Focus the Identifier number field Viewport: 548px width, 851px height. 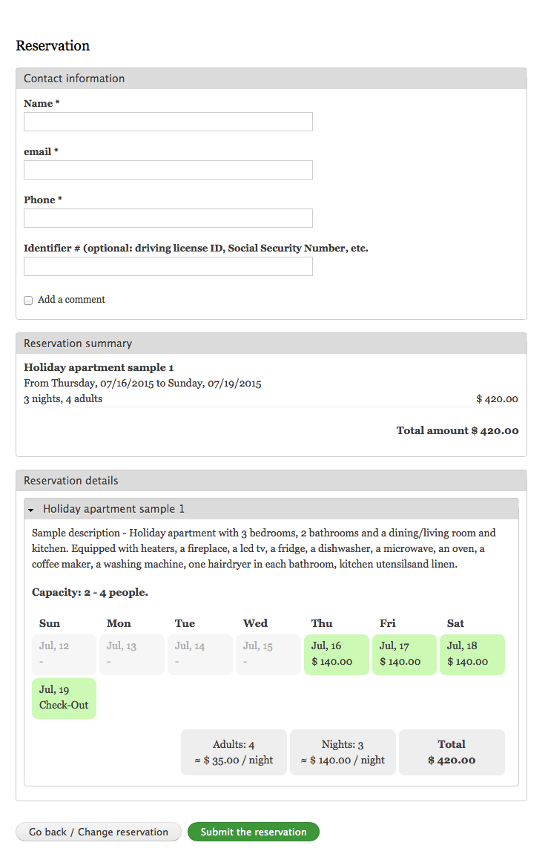click(x=168, y=266)
